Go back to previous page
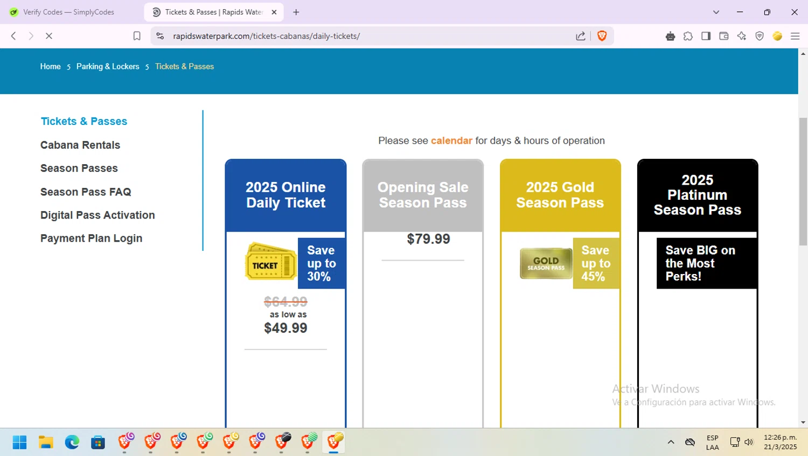Viewport: 808px width, 456px height. click(x=13, y=36)
